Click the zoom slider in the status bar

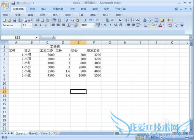(x=174, y=137)
